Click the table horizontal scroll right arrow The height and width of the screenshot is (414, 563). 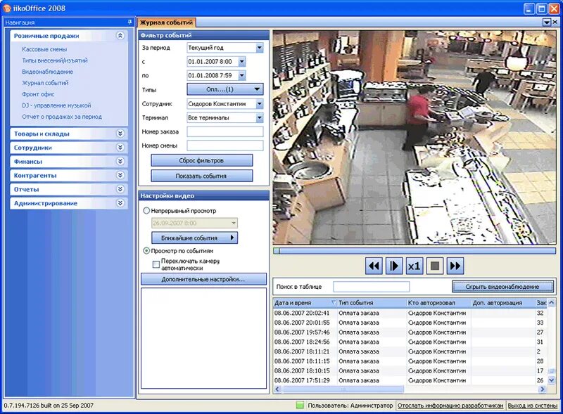point(543,389)
